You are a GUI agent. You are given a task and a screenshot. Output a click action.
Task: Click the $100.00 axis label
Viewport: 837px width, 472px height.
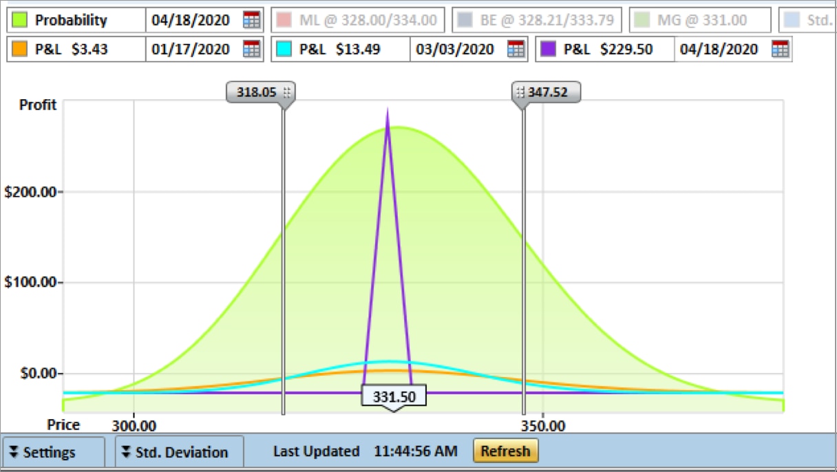pyautogui.click(x=32, y=283)
